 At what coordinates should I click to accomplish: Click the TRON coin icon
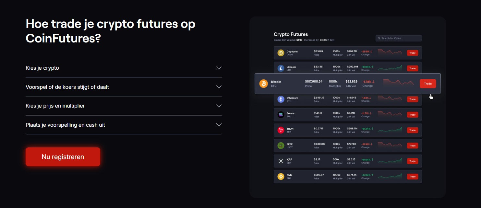[x=281, y=130]
